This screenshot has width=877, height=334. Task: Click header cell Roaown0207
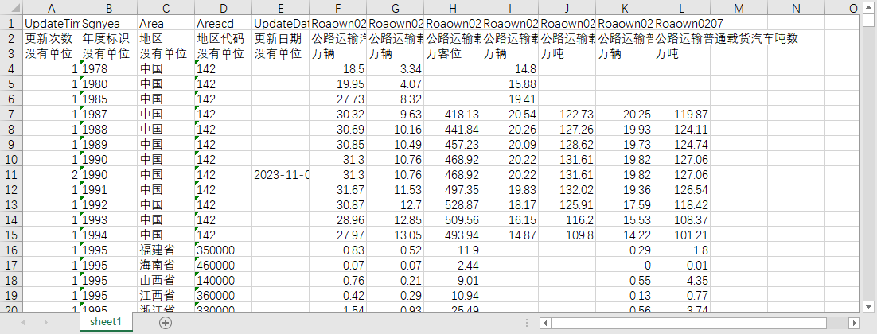coord(682,24)
